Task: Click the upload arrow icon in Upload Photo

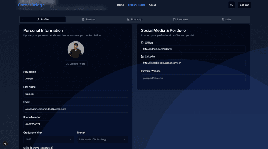Action: click(x=68, y=64)
